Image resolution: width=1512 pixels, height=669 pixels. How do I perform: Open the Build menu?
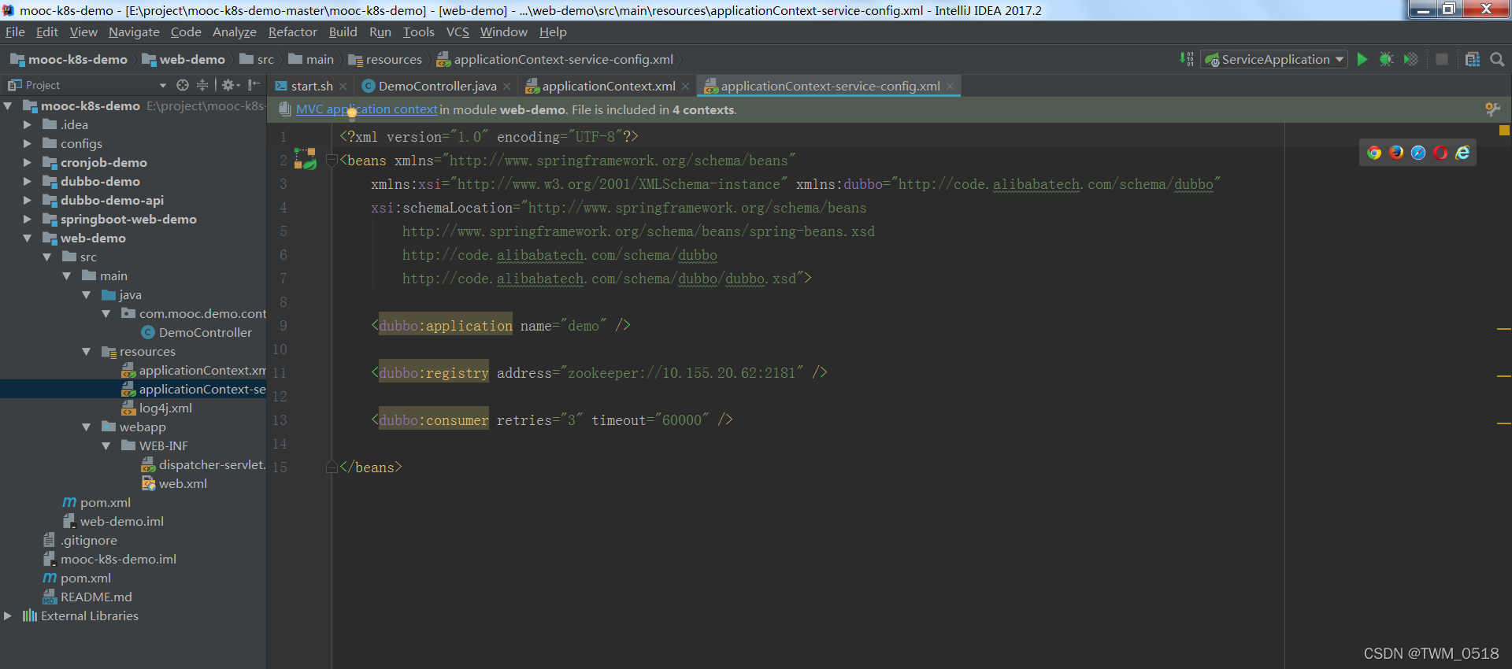343,32
